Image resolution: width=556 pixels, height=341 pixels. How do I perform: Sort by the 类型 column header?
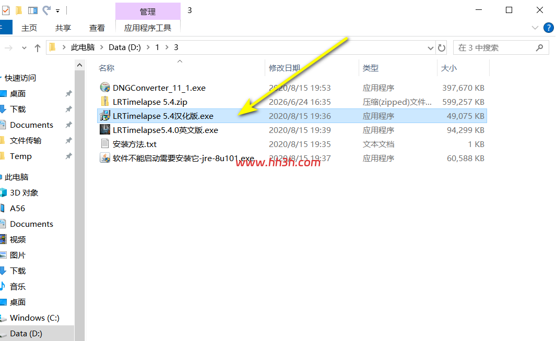point(371,68)
